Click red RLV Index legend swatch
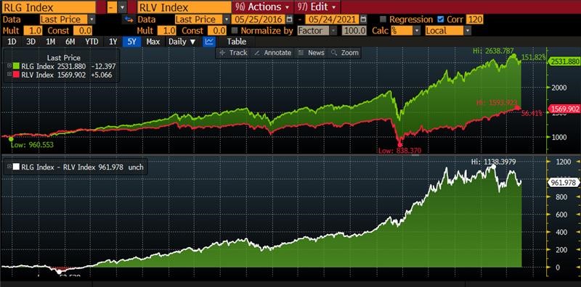Screen dimensions: 581x287 16,75
